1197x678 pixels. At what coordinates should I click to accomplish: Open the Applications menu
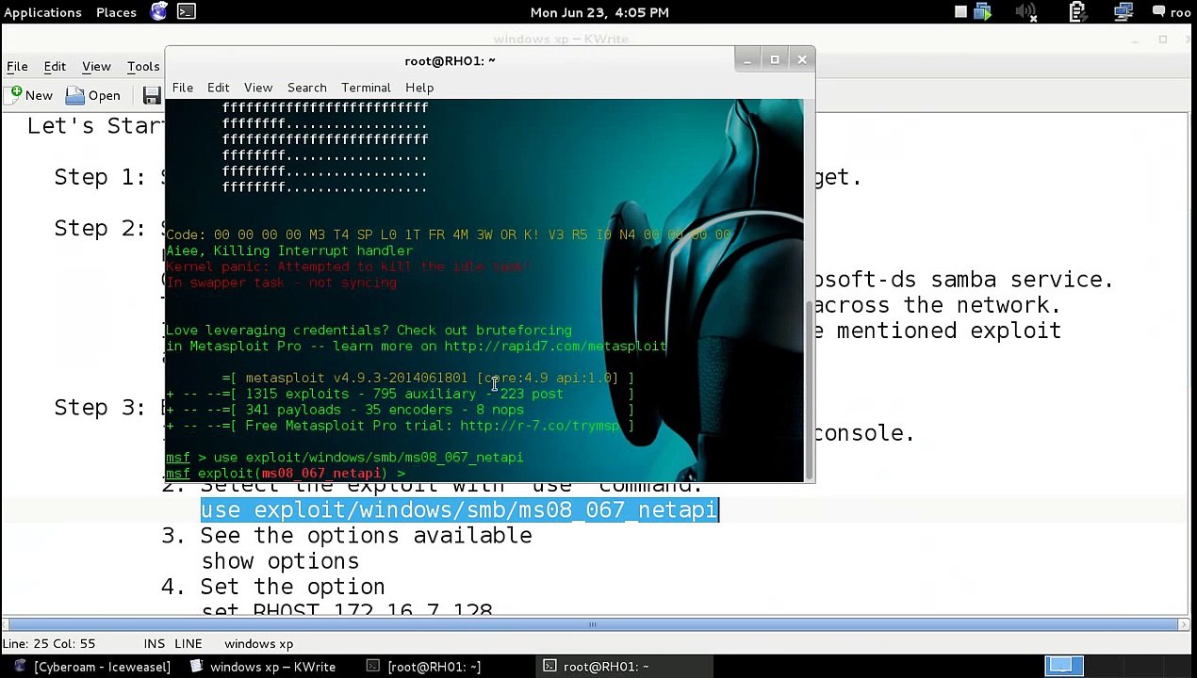pyautogui.click(x=42, y=12)
